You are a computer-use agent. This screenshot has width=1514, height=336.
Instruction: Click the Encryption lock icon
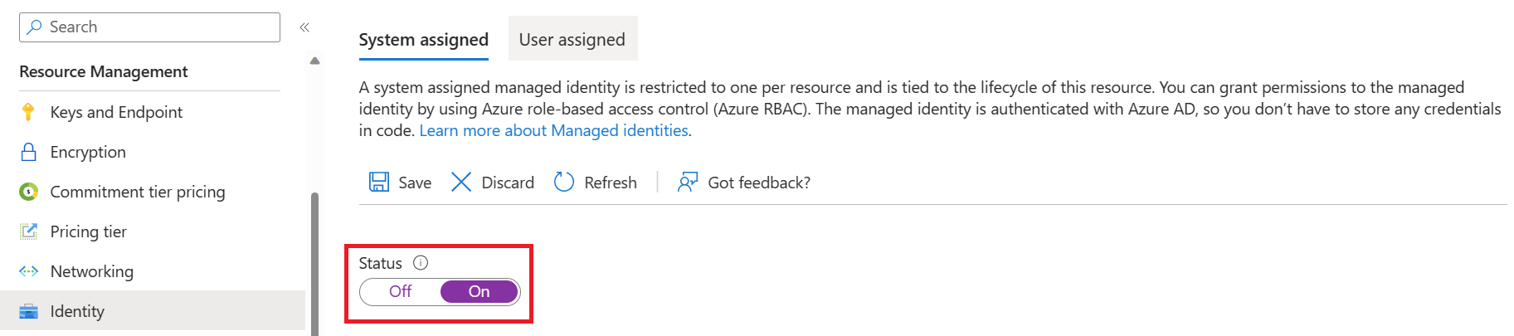click(x=28, y=152)
